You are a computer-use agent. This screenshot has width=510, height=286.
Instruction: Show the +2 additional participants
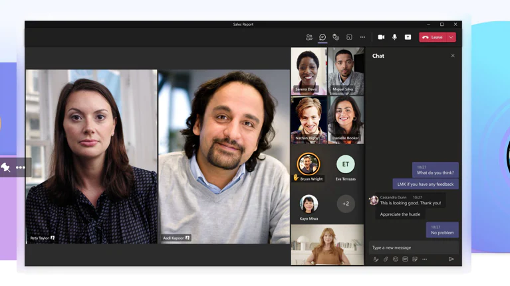346,204
